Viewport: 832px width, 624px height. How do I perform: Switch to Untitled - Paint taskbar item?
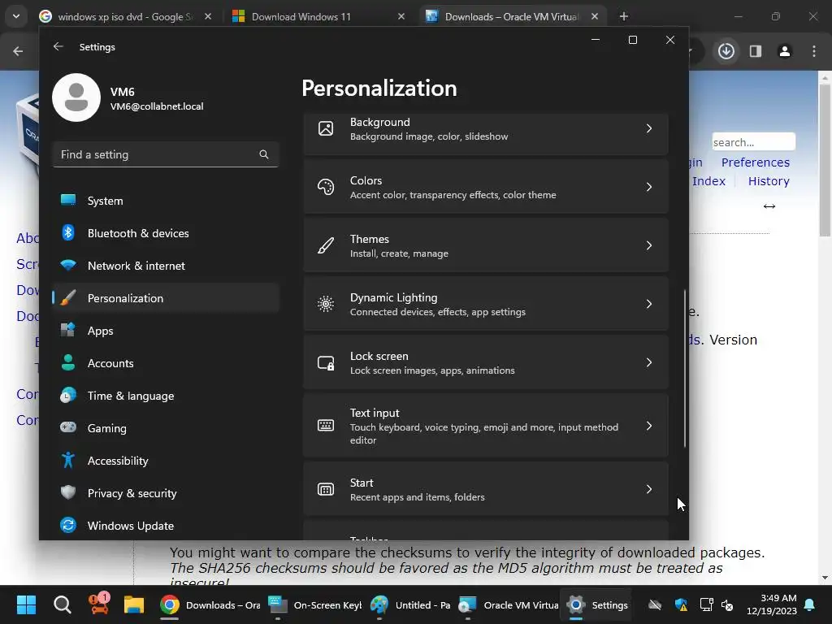point(410,604)
